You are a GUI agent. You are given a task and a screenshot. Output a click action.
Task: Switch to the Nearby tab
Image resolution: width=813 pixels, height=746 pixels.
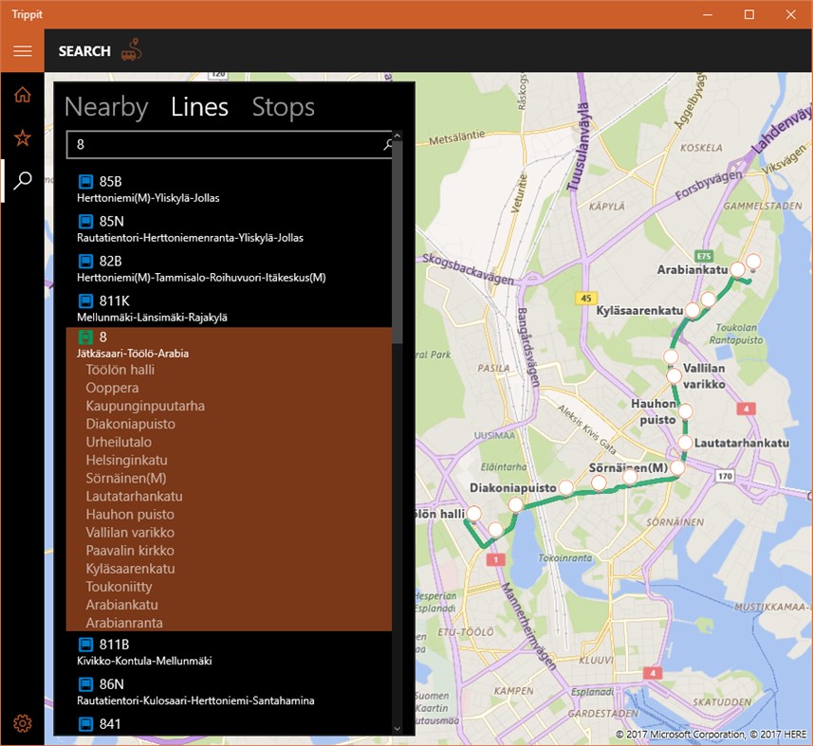105,107
